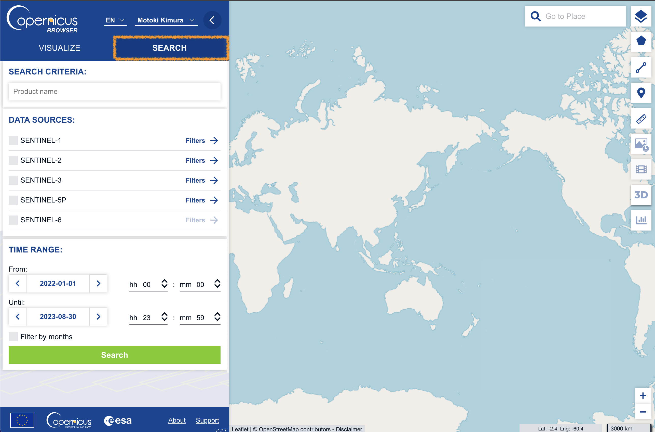Click the Product name input field

[x=114, y=92]
